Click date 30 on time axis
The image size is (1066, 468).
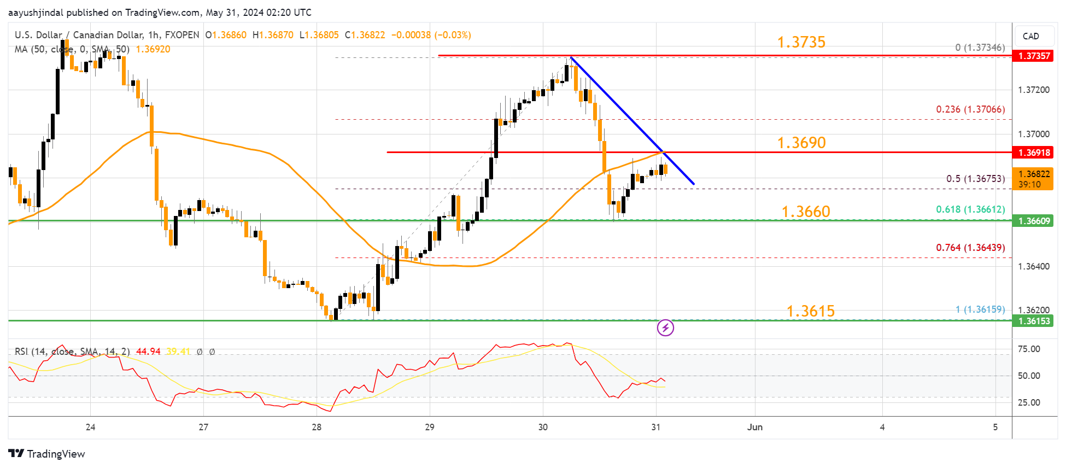coord(543,427)
